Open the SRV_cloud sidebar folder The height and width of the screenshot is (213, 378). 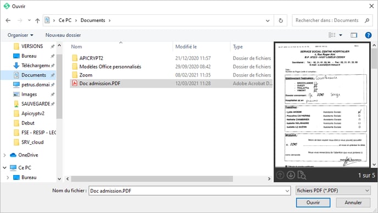(x=32, y=142)
